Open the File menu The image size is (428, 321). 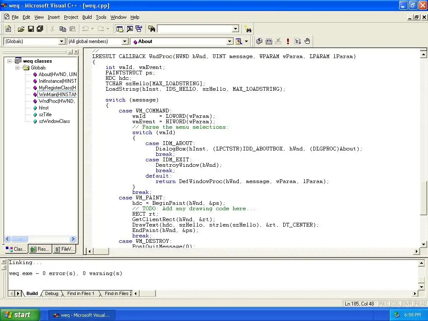coord(15,17)
